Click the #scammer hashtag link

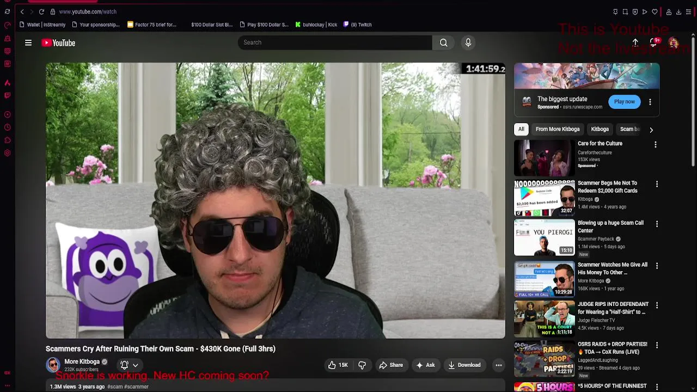pos(137,387)
